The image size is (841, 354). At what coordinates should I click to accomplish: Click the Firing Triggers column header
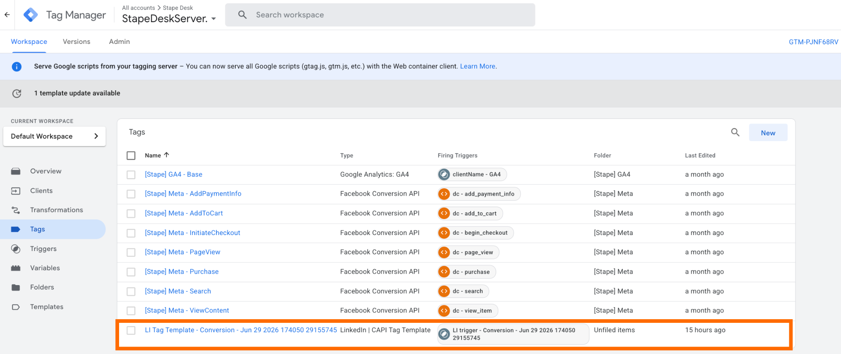[x=457, y=155]
